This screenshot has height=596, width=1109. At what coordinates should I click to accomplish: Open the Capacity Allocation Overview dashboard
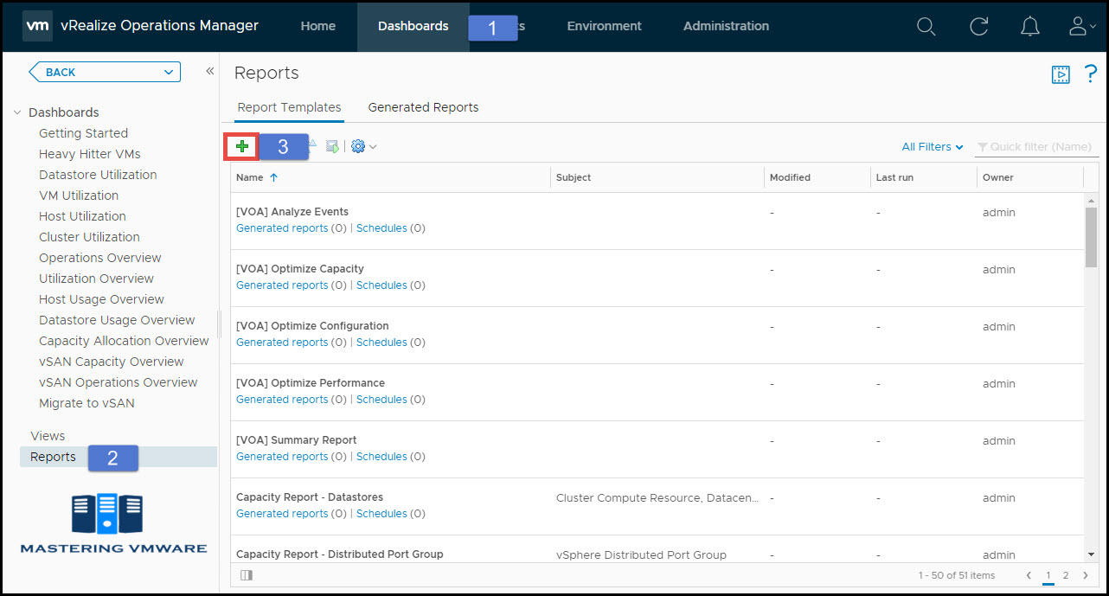[124, 341]
